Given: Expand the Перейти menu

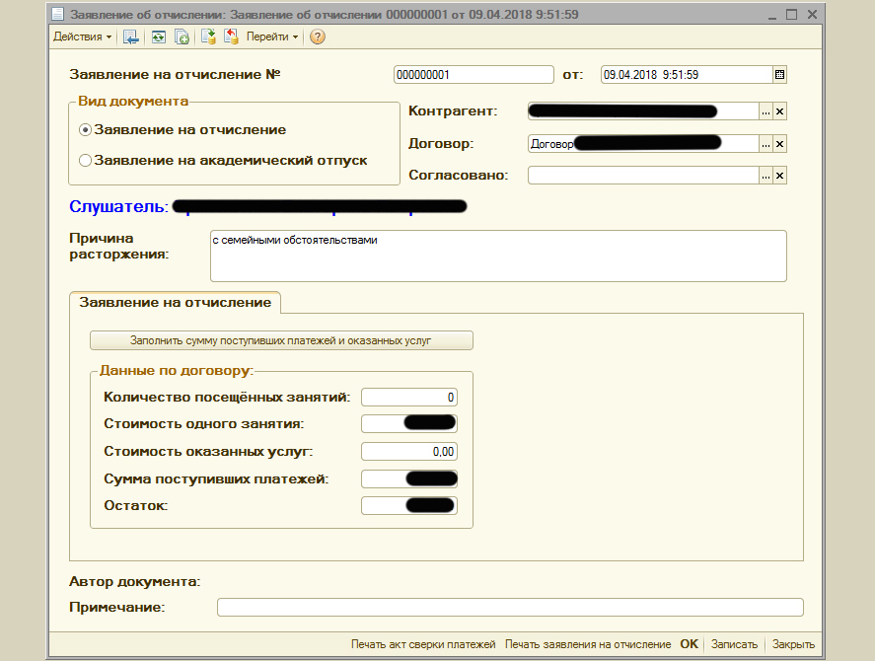Looking at the screenshot, I should point(272,37).
